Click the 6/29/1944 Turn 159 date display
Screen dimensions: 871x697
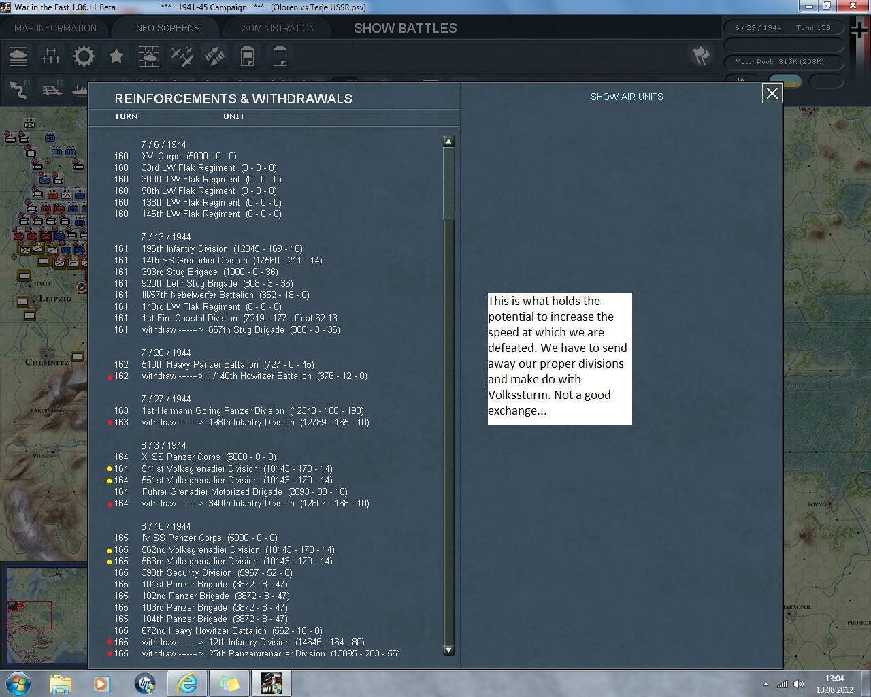coord(783,28)
